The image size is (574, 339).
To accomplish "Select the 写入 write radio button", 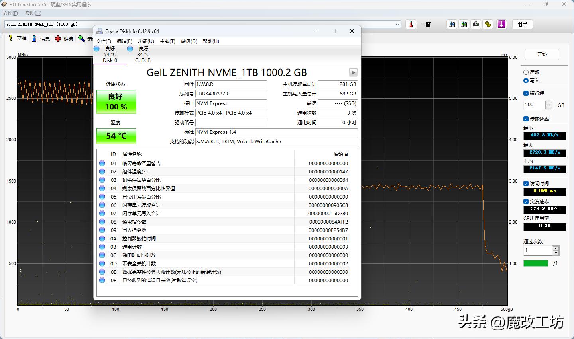I will tap(526, 80).
